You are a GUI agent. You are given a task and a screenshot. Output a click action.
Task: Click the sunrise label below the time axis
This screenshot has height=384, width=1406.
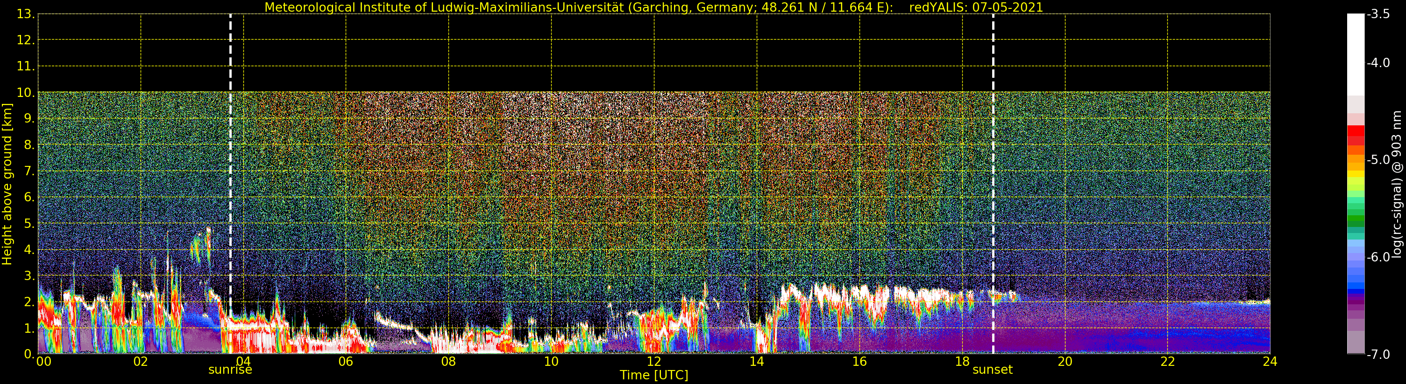coord(230,370)
